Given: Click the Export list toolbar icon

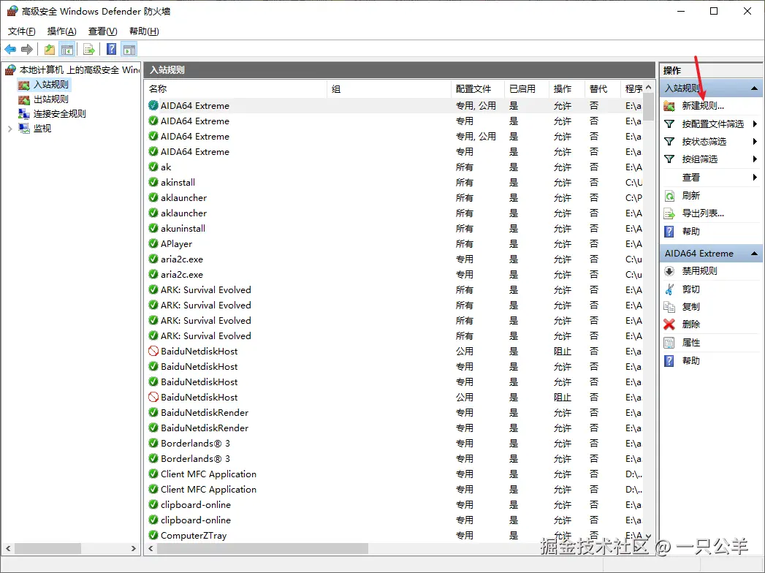Looking at the screenshot, I should (x=89, y=49).
